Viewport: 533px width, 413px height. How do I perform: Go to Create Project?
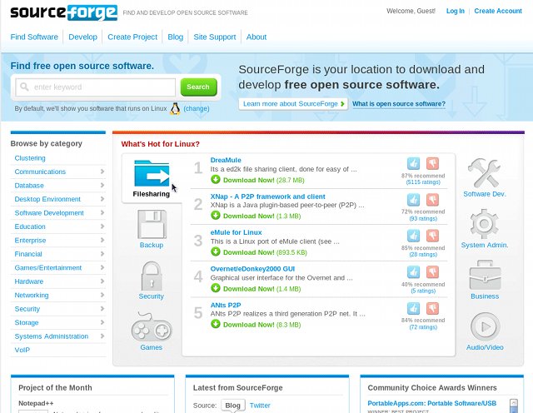tap(132, 37)
